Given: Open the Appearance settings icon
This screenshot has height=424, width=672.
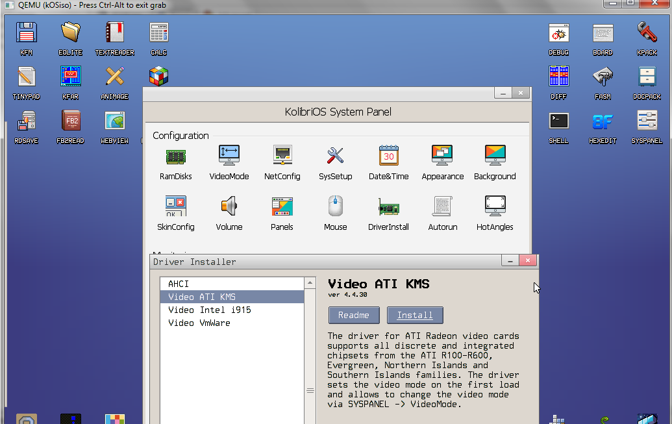Looking at the screenshot, I should pyautogui.click(x=442, y=156).
